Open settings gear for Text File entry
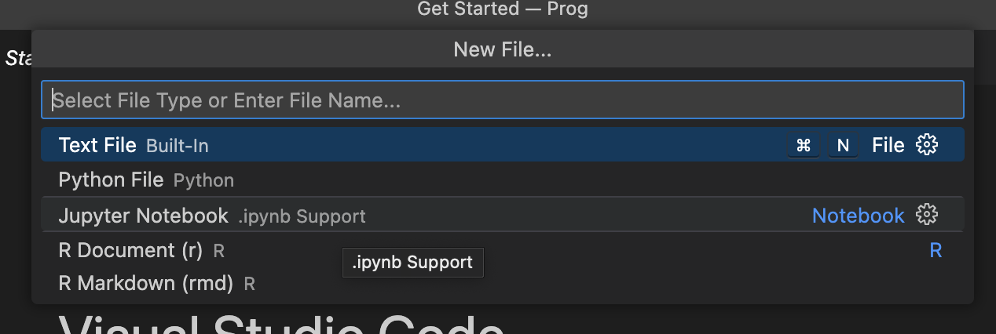Screen dimensions: 996x334 (928, 145)
